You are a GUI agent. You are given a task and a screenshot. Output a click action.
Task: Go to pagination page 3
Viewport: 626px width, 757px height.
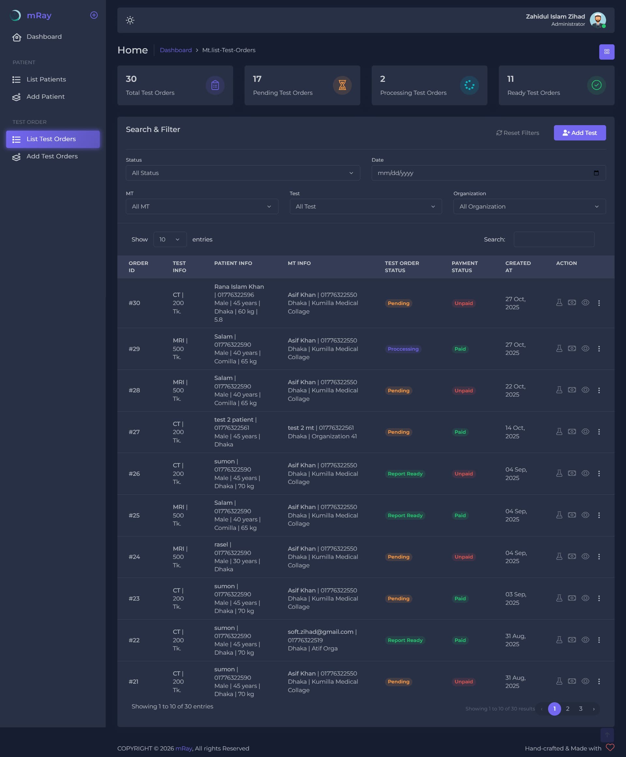pyautogui.click(x=581, y=709)
